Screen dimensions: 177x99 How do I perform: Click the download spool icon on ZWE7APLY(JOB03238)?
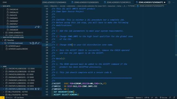(x=38, y=89)
